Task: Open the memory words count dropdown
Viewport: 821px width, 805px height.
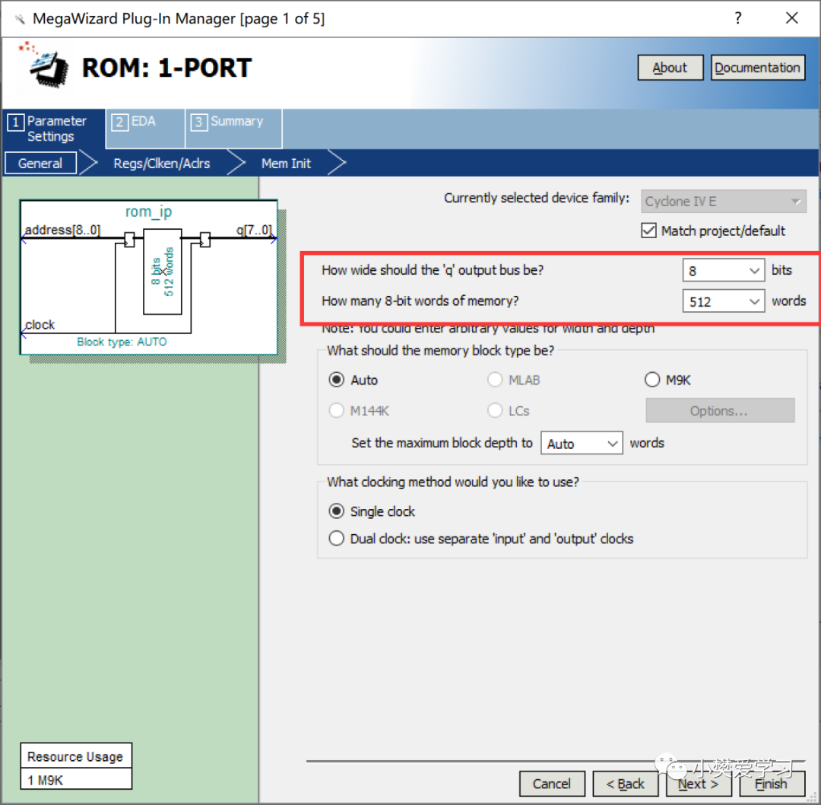Action: tap(723, 301)
